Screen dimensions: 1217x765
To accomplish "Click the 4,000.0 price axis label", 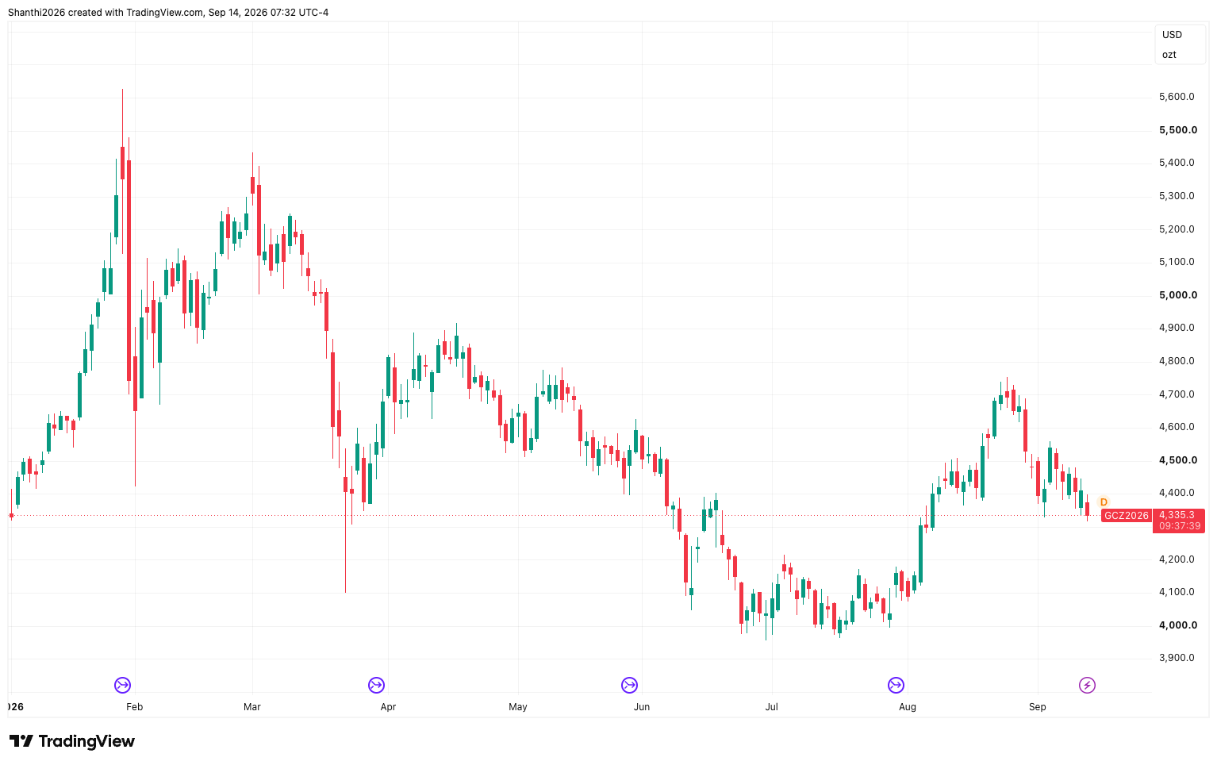I will coord(1178,625).
